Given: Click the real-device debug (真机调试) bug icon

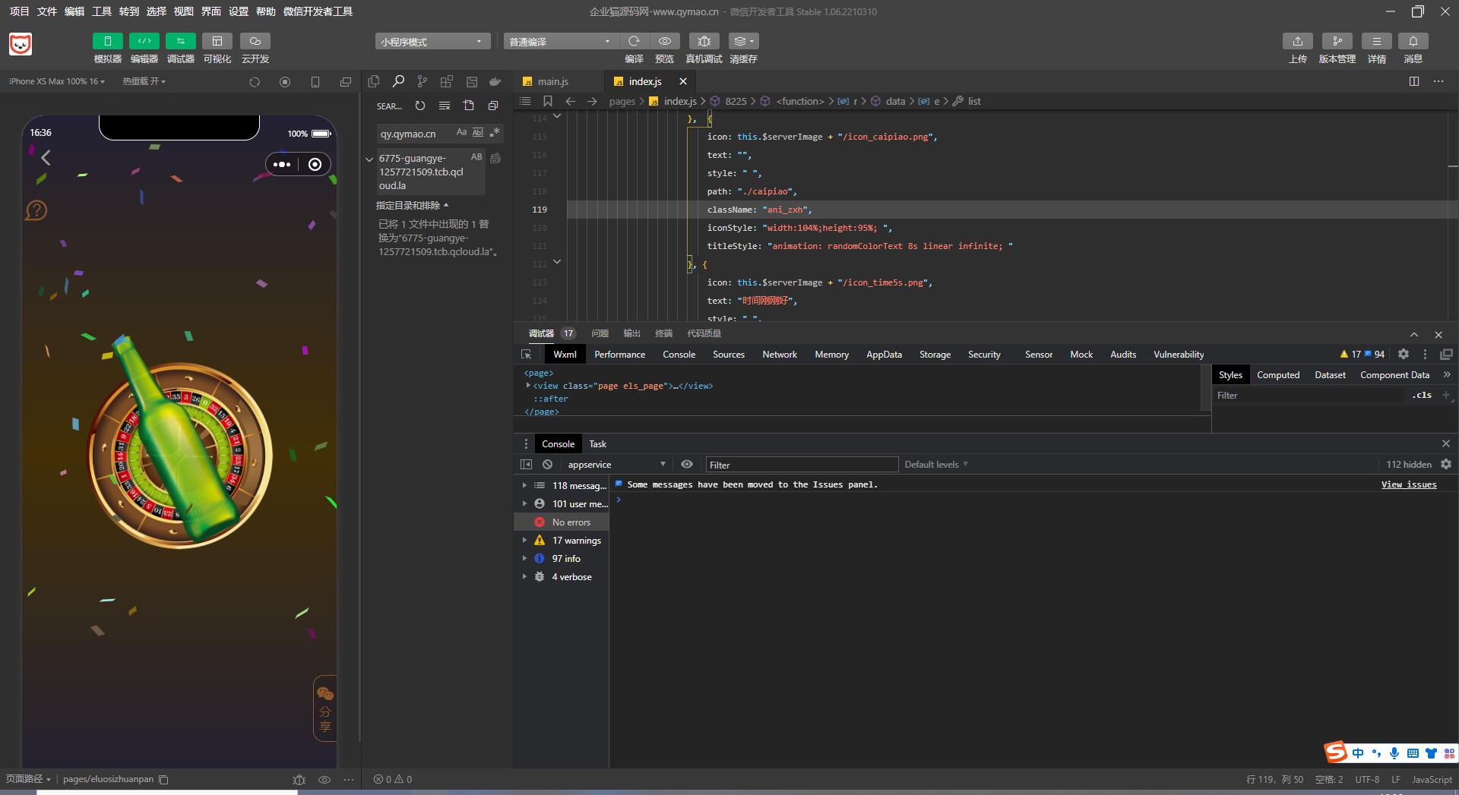Looking at the screenshot, I should (704, 41).
